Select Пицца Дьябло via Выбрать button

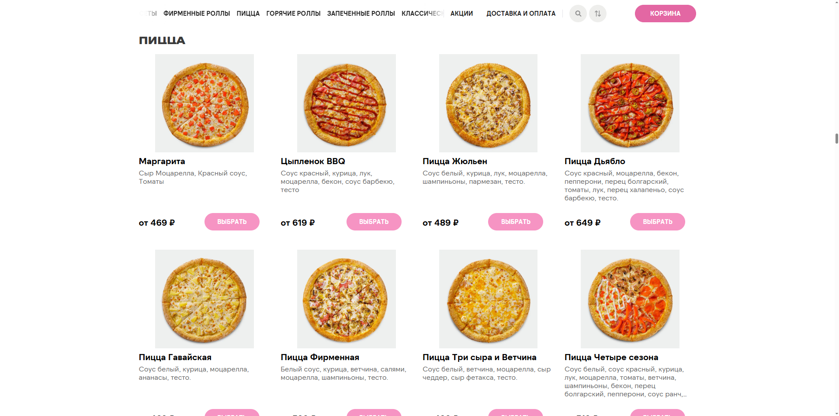point(657,222)
